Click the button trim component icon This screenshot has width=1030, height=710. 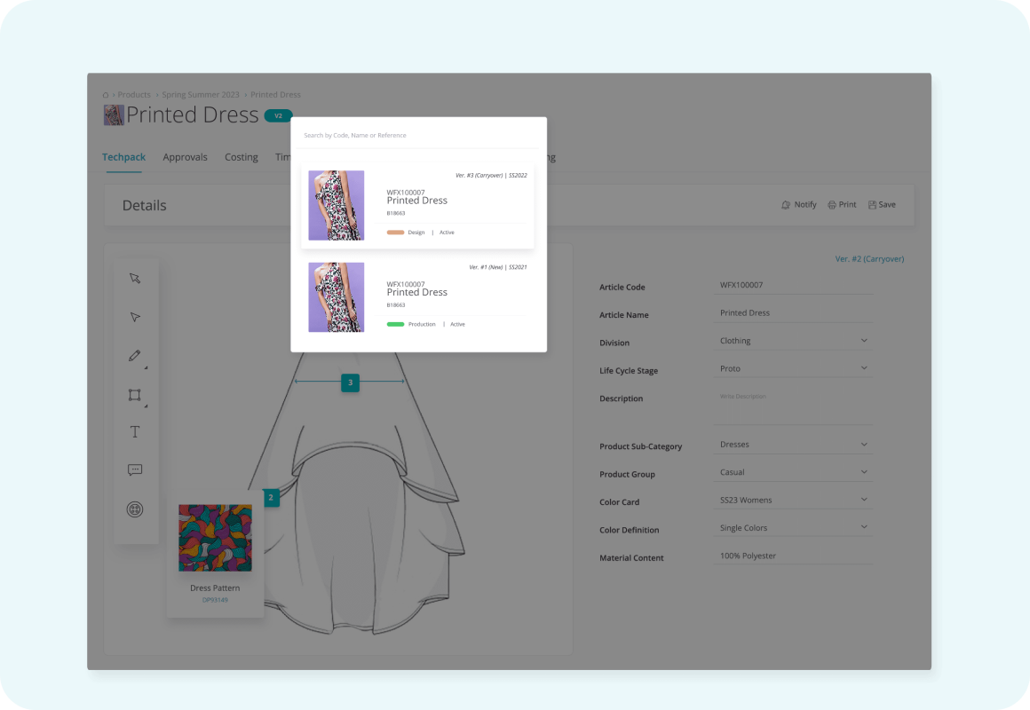(135, 509)
